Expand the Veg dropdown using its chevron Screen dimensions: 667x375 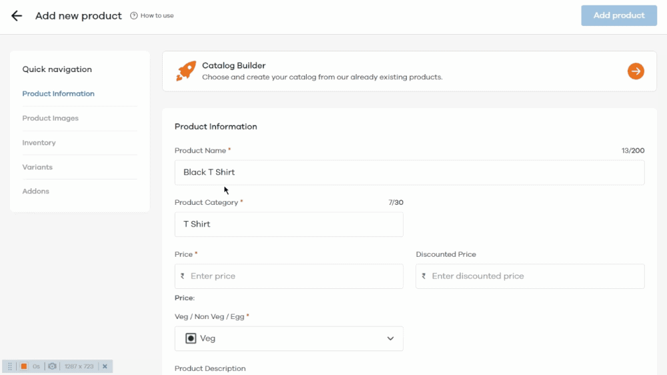point(391,338)
